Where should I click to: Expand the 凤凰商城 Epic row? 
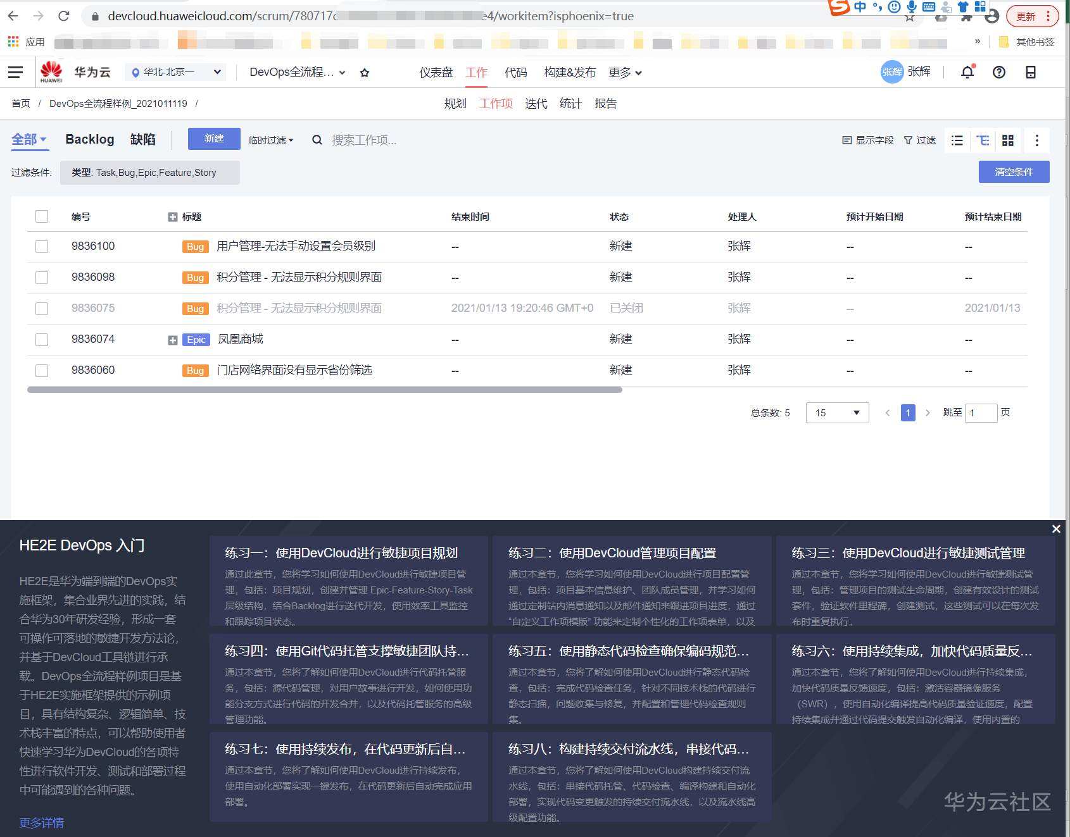173,340
